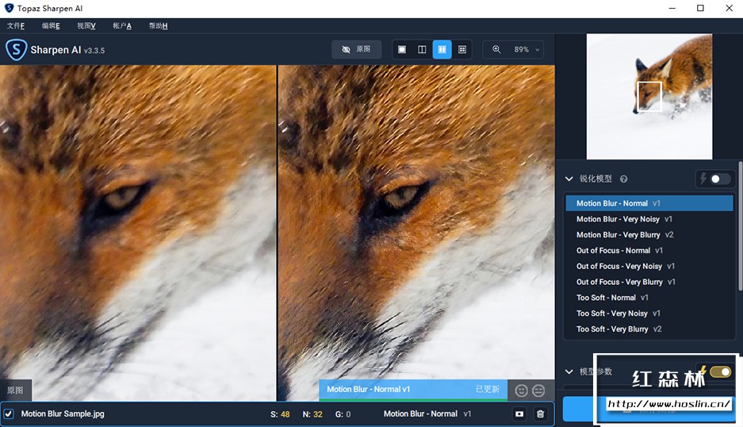
Task: Click the happy face feedback icon
Action: pos(521,390)
